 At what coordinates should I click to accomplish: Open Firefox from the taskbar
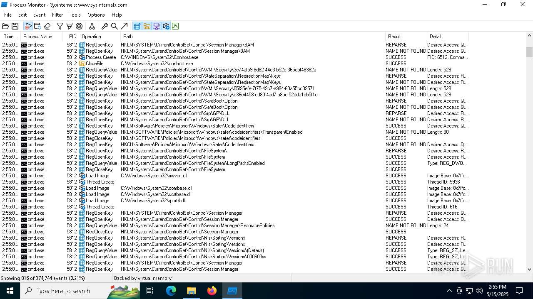(x=212, y=291)
